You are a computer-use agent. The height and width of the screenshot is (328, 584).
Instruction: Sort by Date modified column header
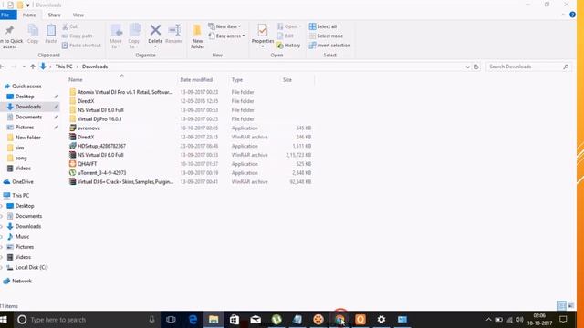[196, 79]
